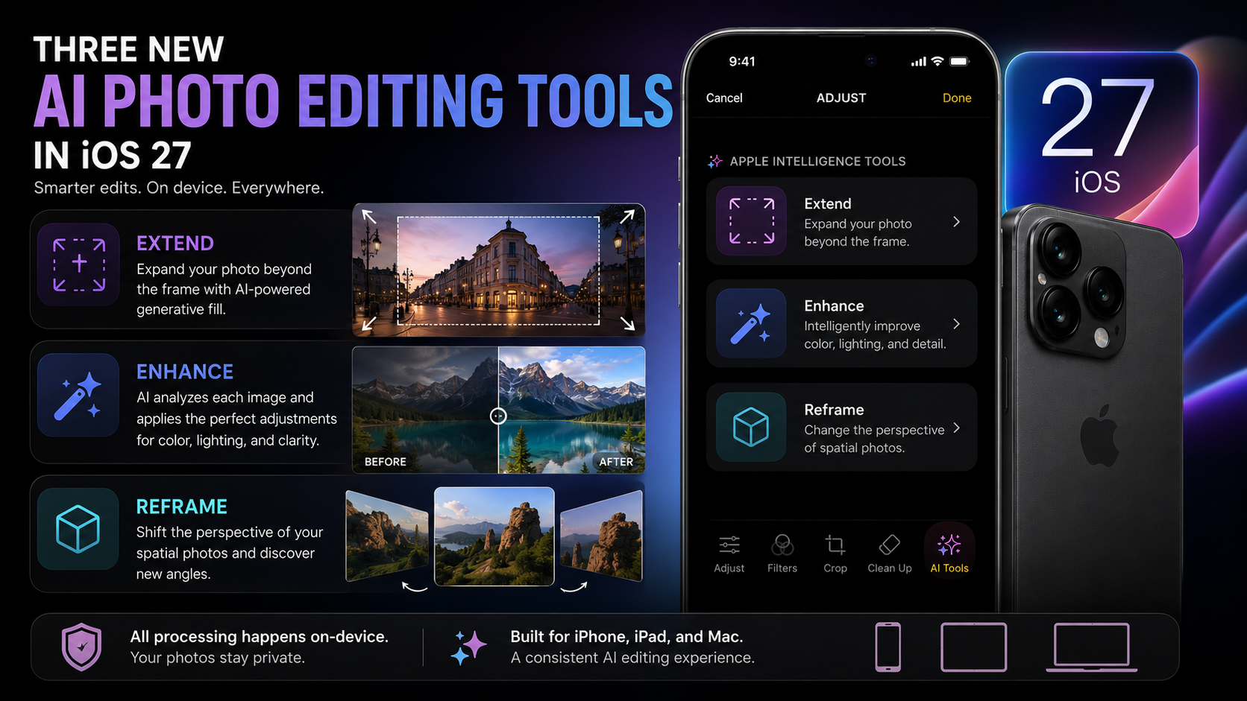Expand the Extend row chevron
Viewport: 1247px width, 701px height.
956,222
